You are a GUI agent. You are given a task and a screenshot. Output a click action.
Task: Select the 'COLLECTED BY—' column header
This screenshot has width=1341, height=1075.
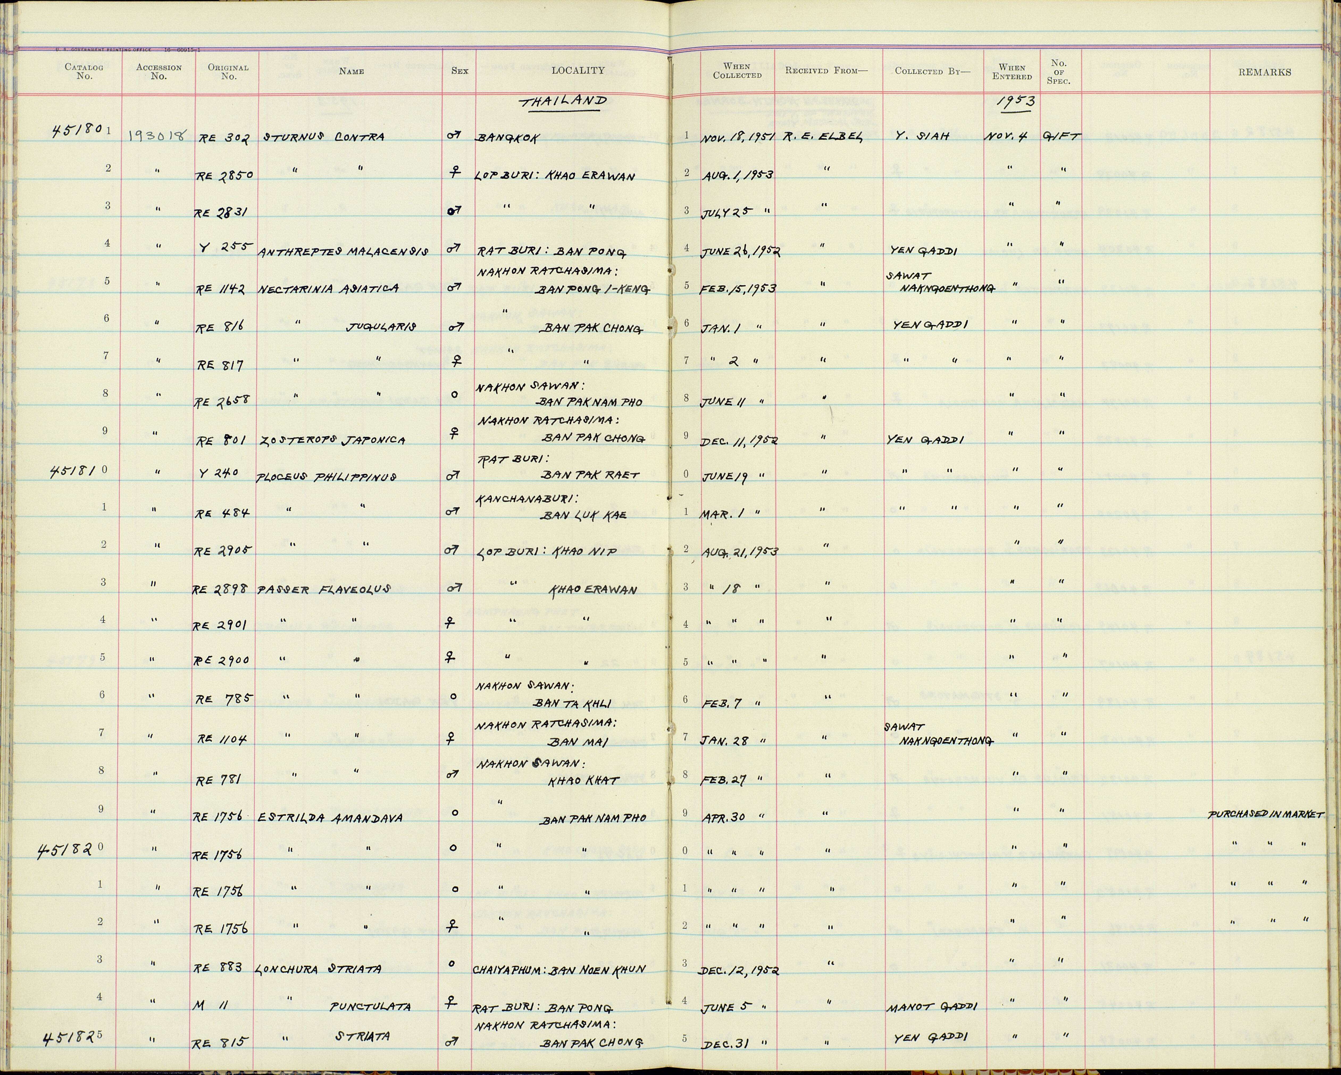click(932, 71)
